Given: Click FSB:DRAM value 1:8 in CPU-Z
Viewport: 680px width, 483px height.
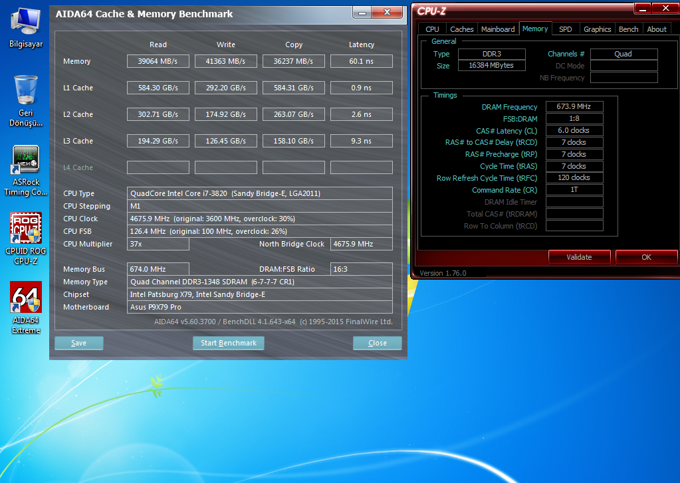Looking at the screenshot, I should tap(574, 118).
